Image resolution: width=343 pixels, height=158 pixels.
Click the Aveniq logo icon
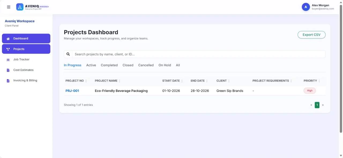(x=20, y=7)
